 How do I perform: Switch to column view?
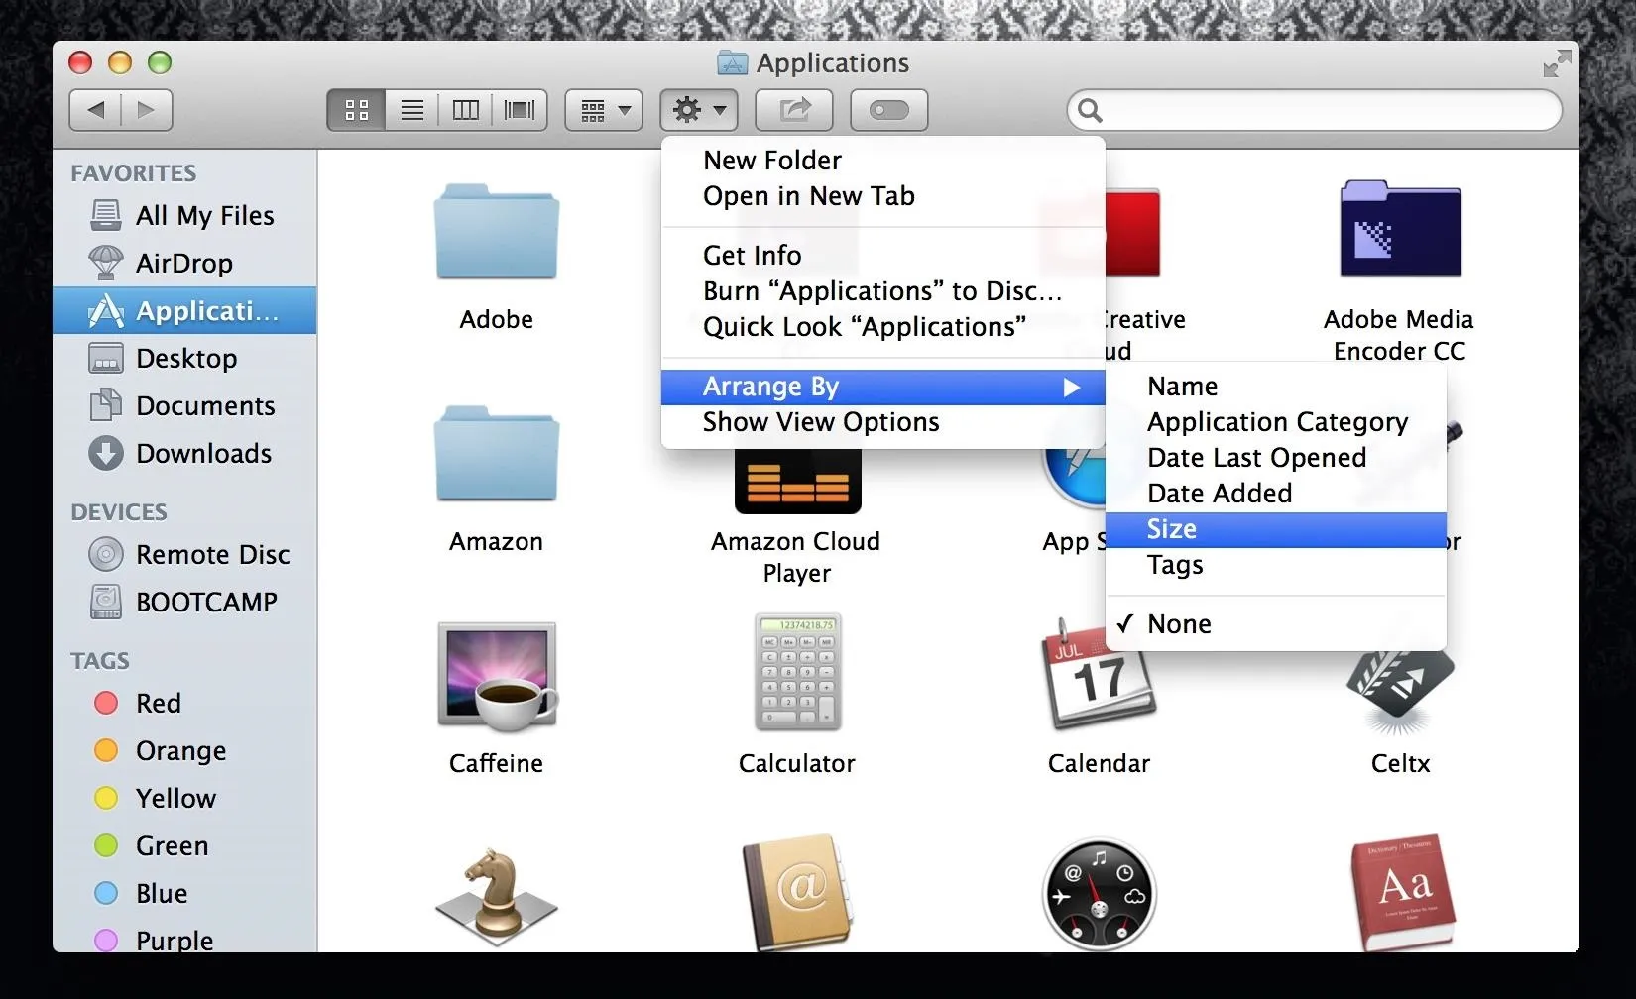click(466, 110)
